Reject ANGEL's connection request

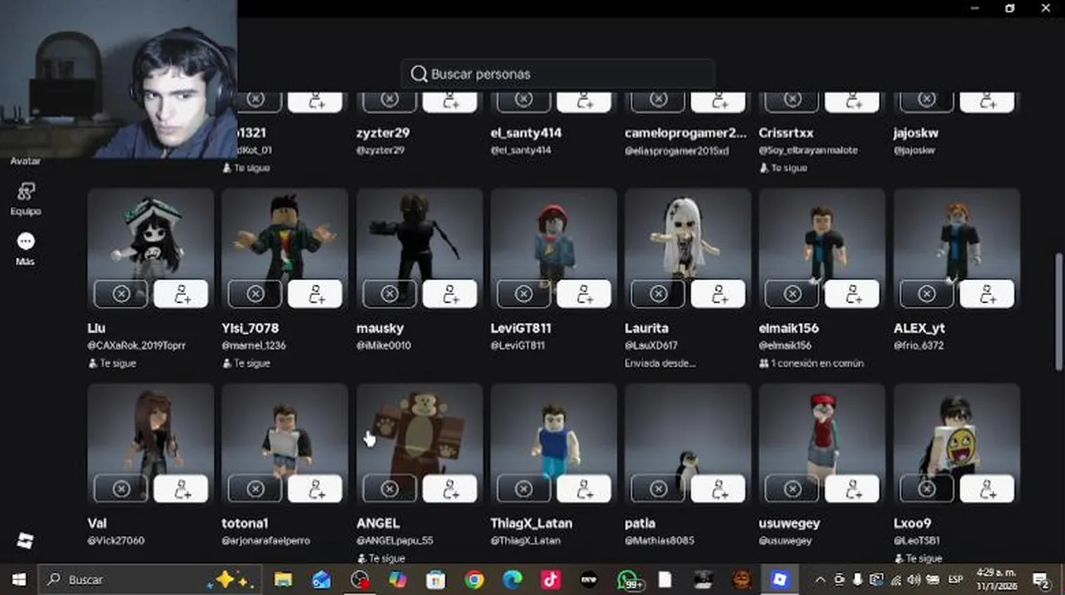[x=389, y=488]
